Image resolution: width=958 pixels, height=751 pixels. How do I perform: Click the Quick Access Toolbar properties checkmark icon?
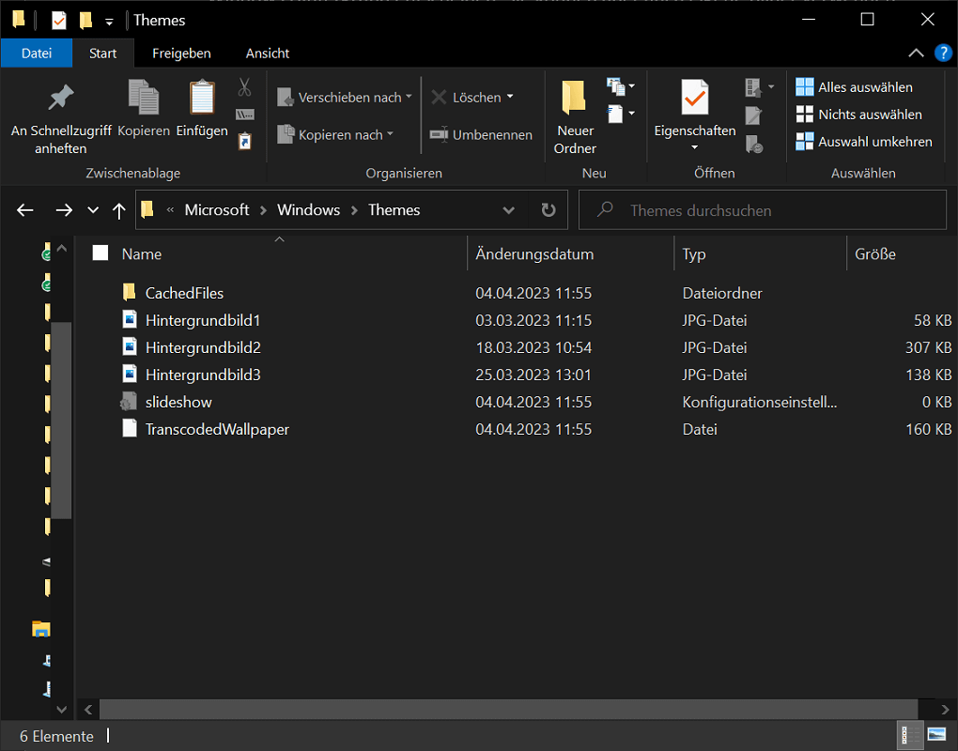[58, 21]
